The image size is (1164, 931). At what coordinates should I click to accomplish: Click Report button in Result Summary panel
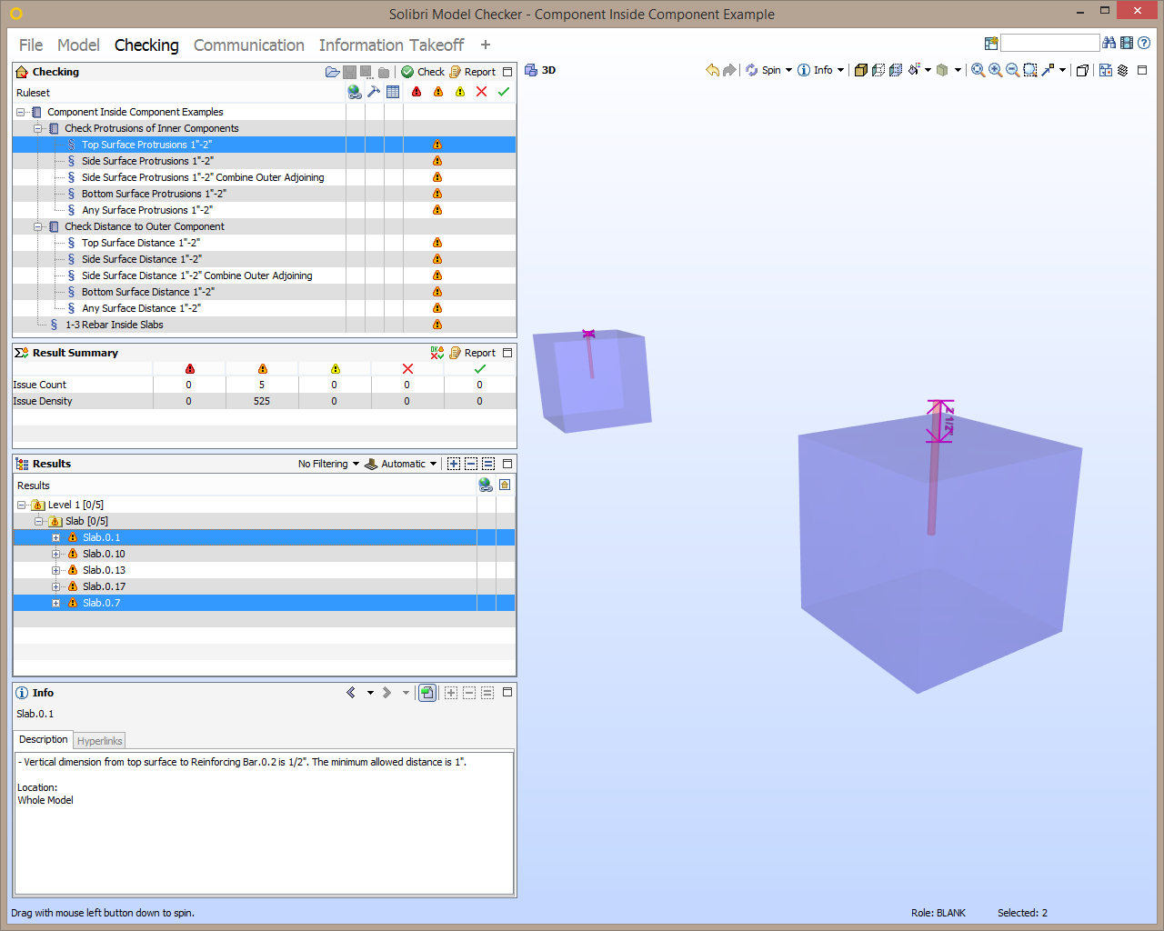click(472, 353)
